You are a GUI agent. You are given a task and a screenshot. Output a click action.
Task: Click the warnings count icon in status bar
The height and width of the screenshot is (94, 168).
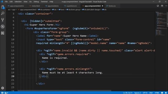(x=6, y=93)
